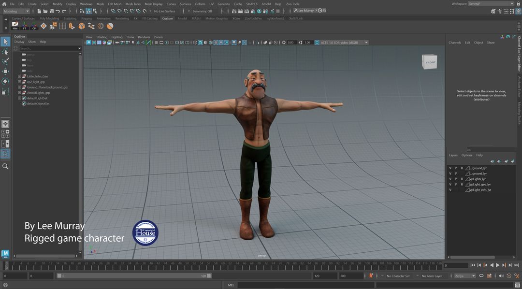Open the Windows menu

point(86,3)
